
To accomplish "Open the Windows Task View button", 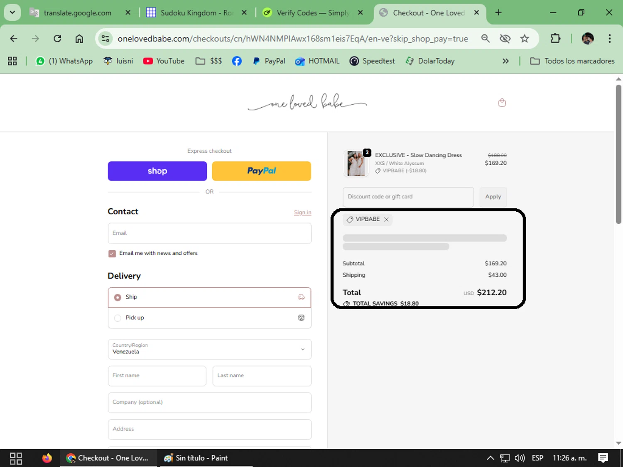I will [16, 458].
